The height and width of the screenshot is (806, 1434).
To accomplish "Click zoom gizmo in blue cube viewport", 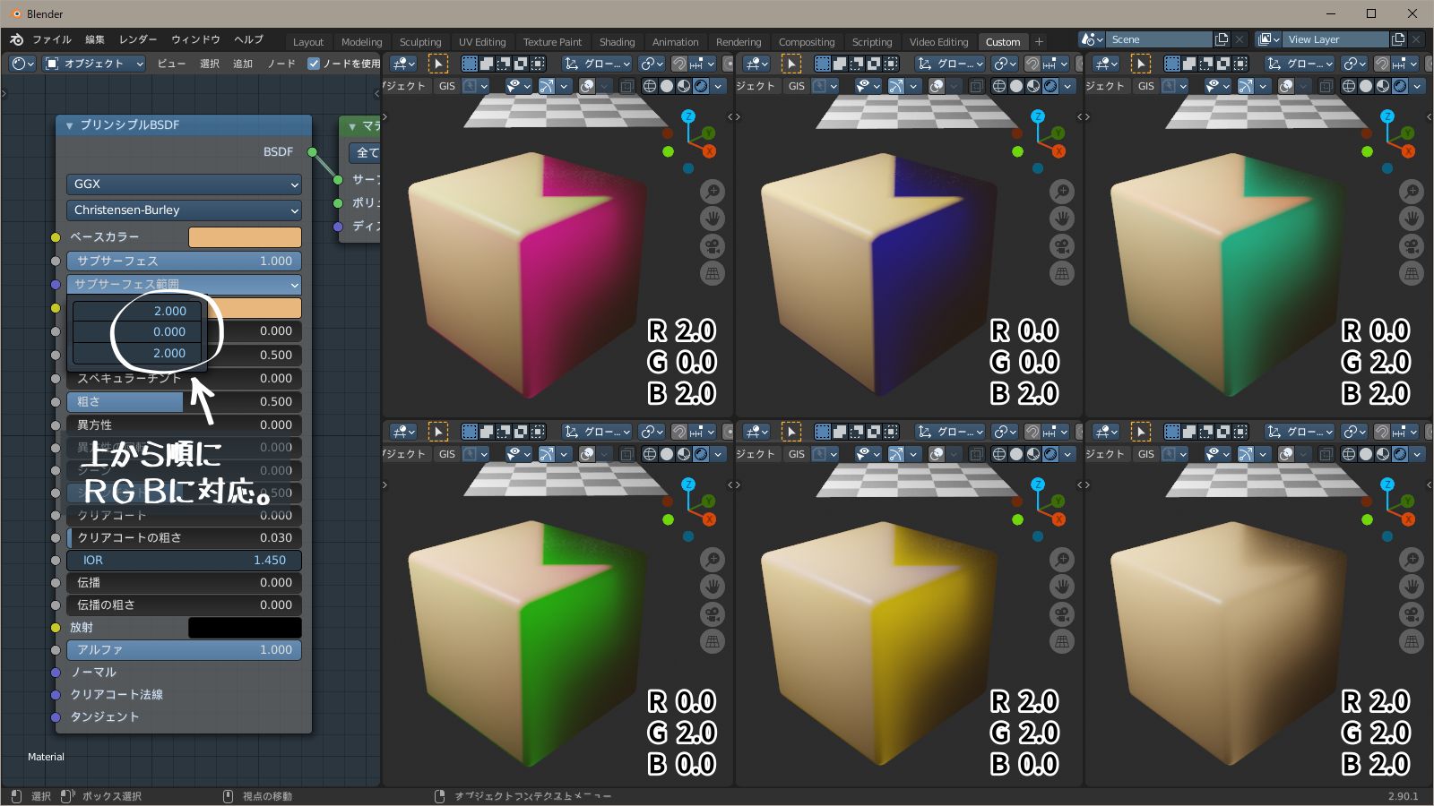I will pos(1062,192).
